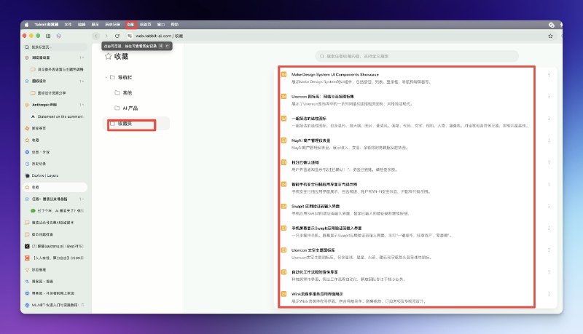This screenshot has width=583, height=334.
Task: Select the AI 产品 folder
Action: 130,108
